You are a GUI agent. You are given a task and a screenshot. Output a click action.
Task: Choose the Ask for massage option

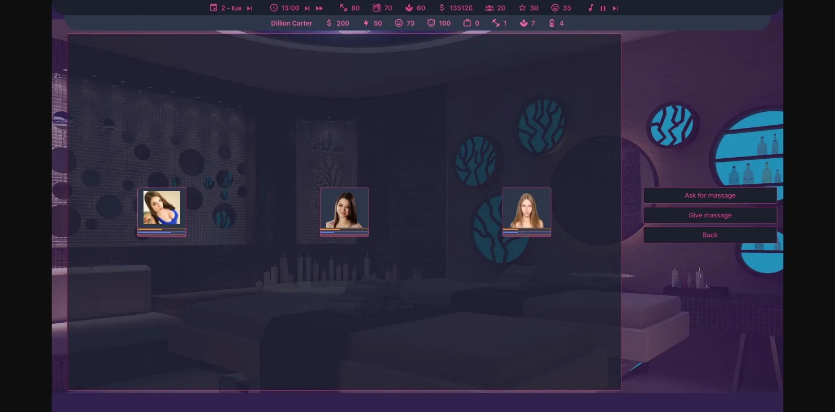[x=710, y=195]
